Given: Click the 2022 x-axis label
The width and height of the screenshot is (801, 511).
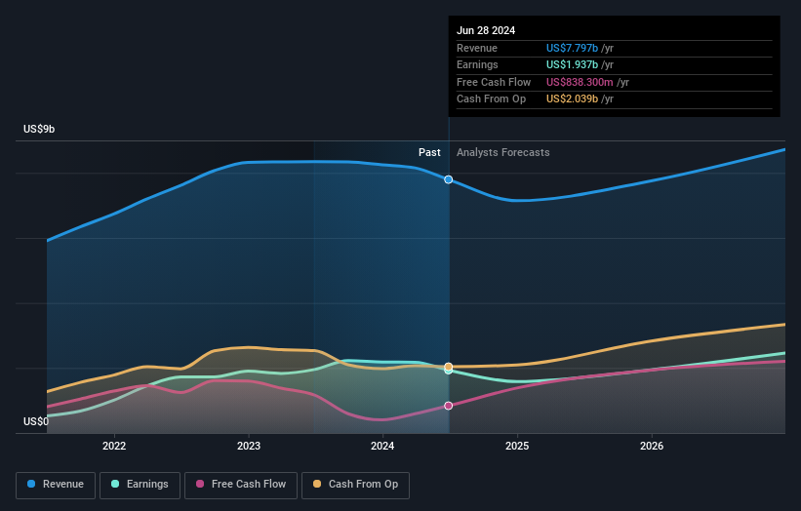Looking at the screenshot, I should point(114,446).
